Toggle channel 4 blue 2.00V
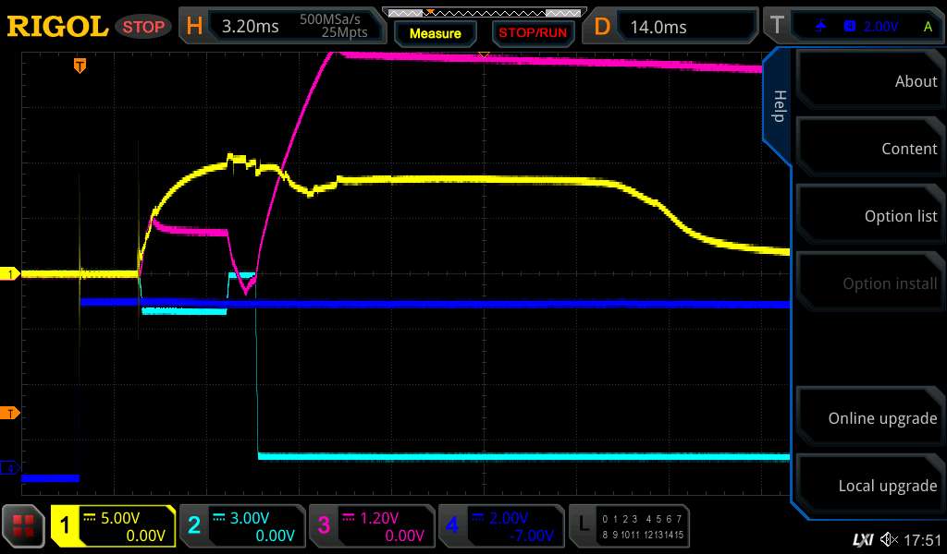 coord(500,526)
